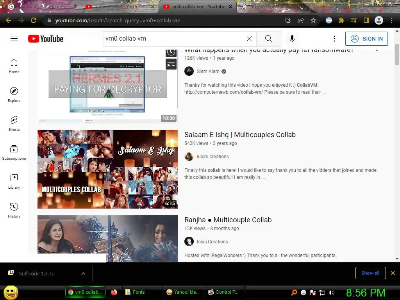Switch to Yahoo! Messenger taskbar button
400x300 pixels.
[184, 292]
